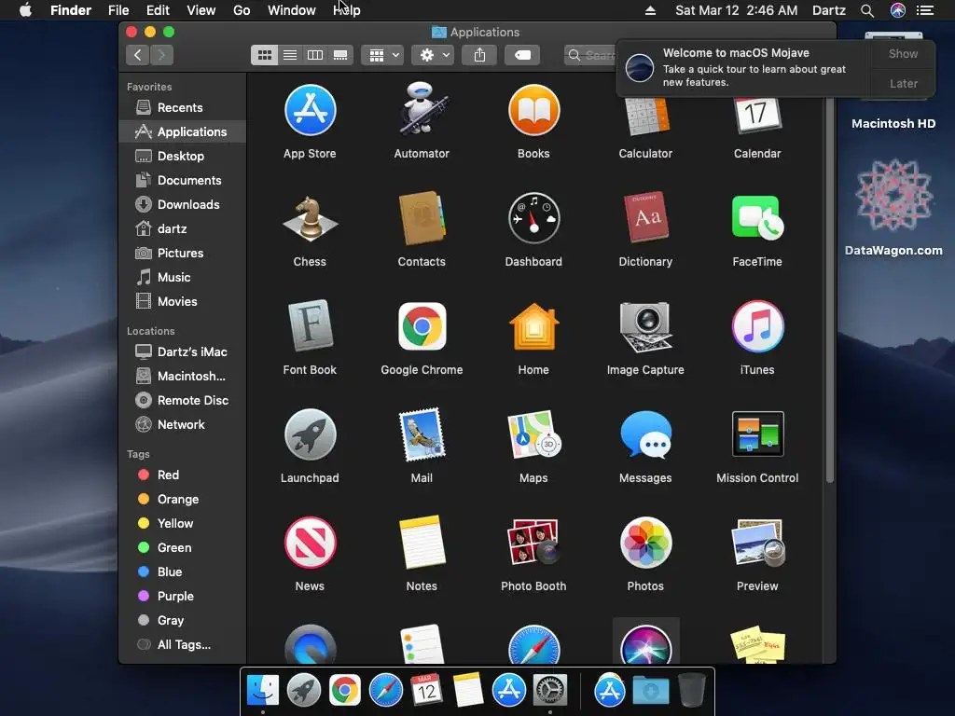955x716 pixels.
Task: Click Safari in the Dock
Action: tap(385, 691)
